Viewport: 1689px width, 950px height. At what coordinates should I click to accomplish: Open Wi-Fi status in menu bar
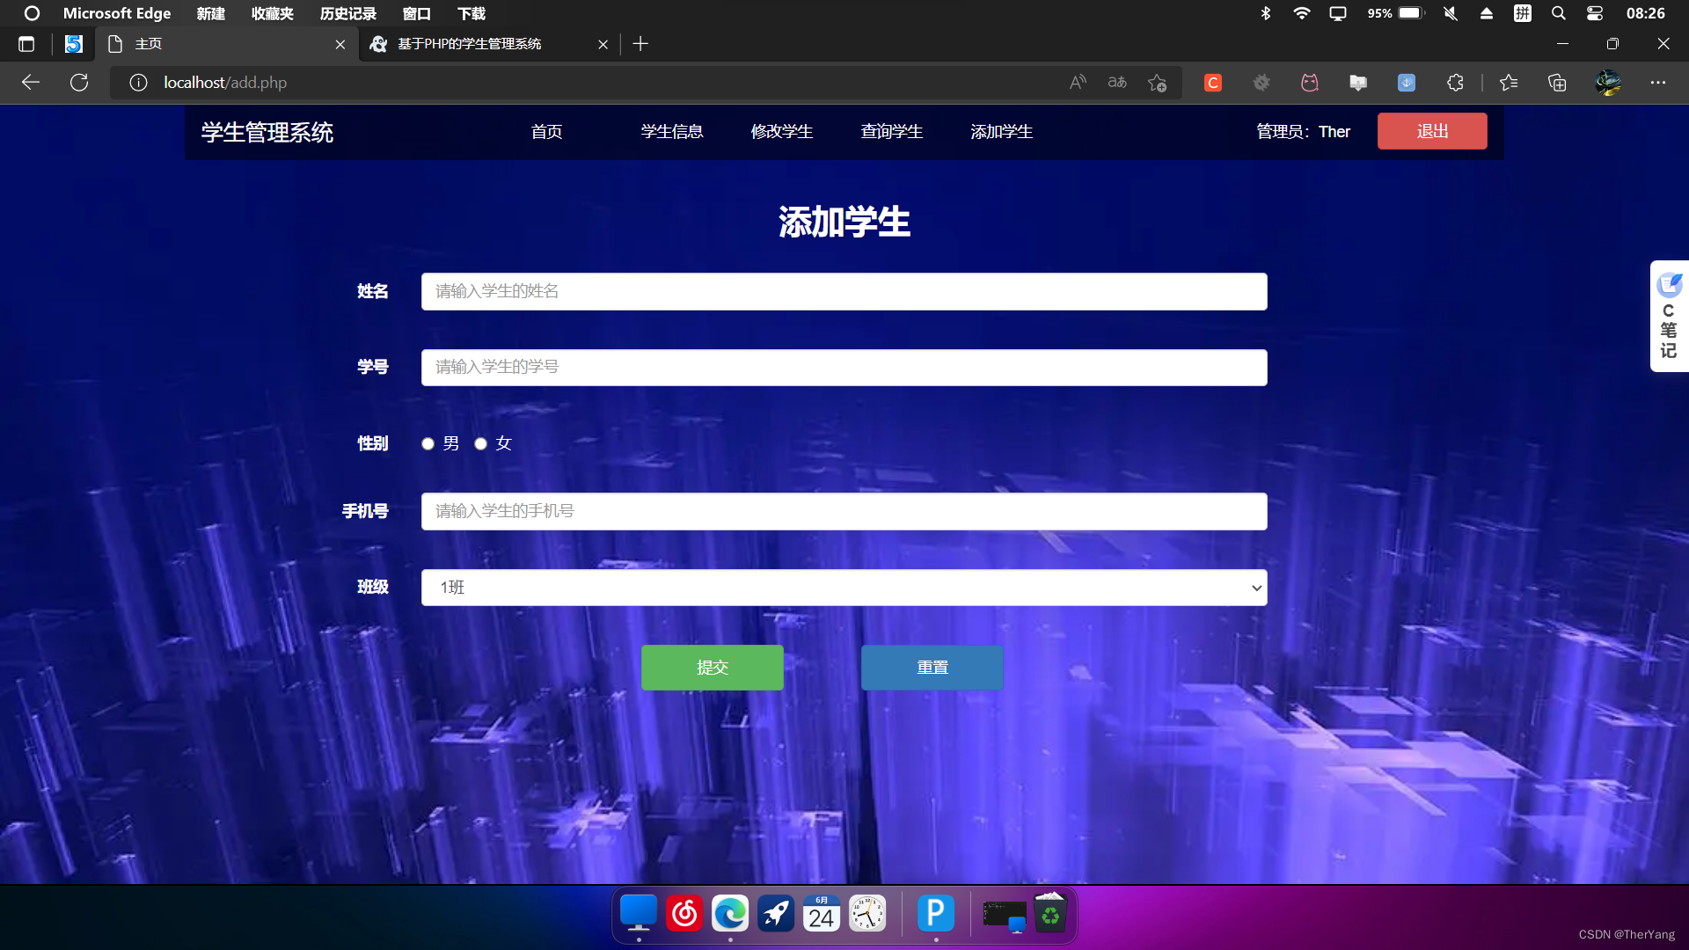[x=1302, y=13]
